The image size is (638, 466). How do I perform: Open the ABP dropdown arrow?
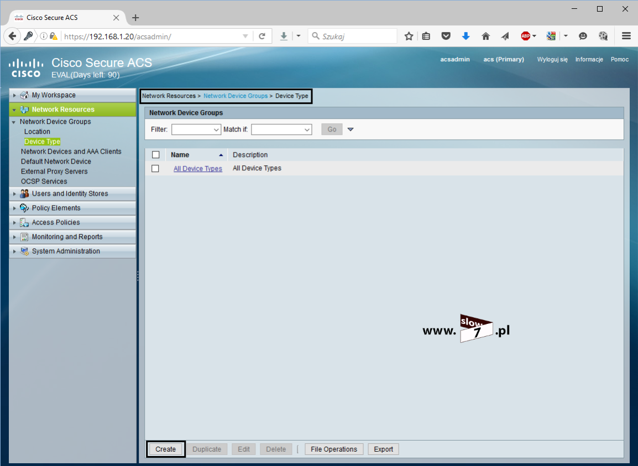tap(534, 36)
